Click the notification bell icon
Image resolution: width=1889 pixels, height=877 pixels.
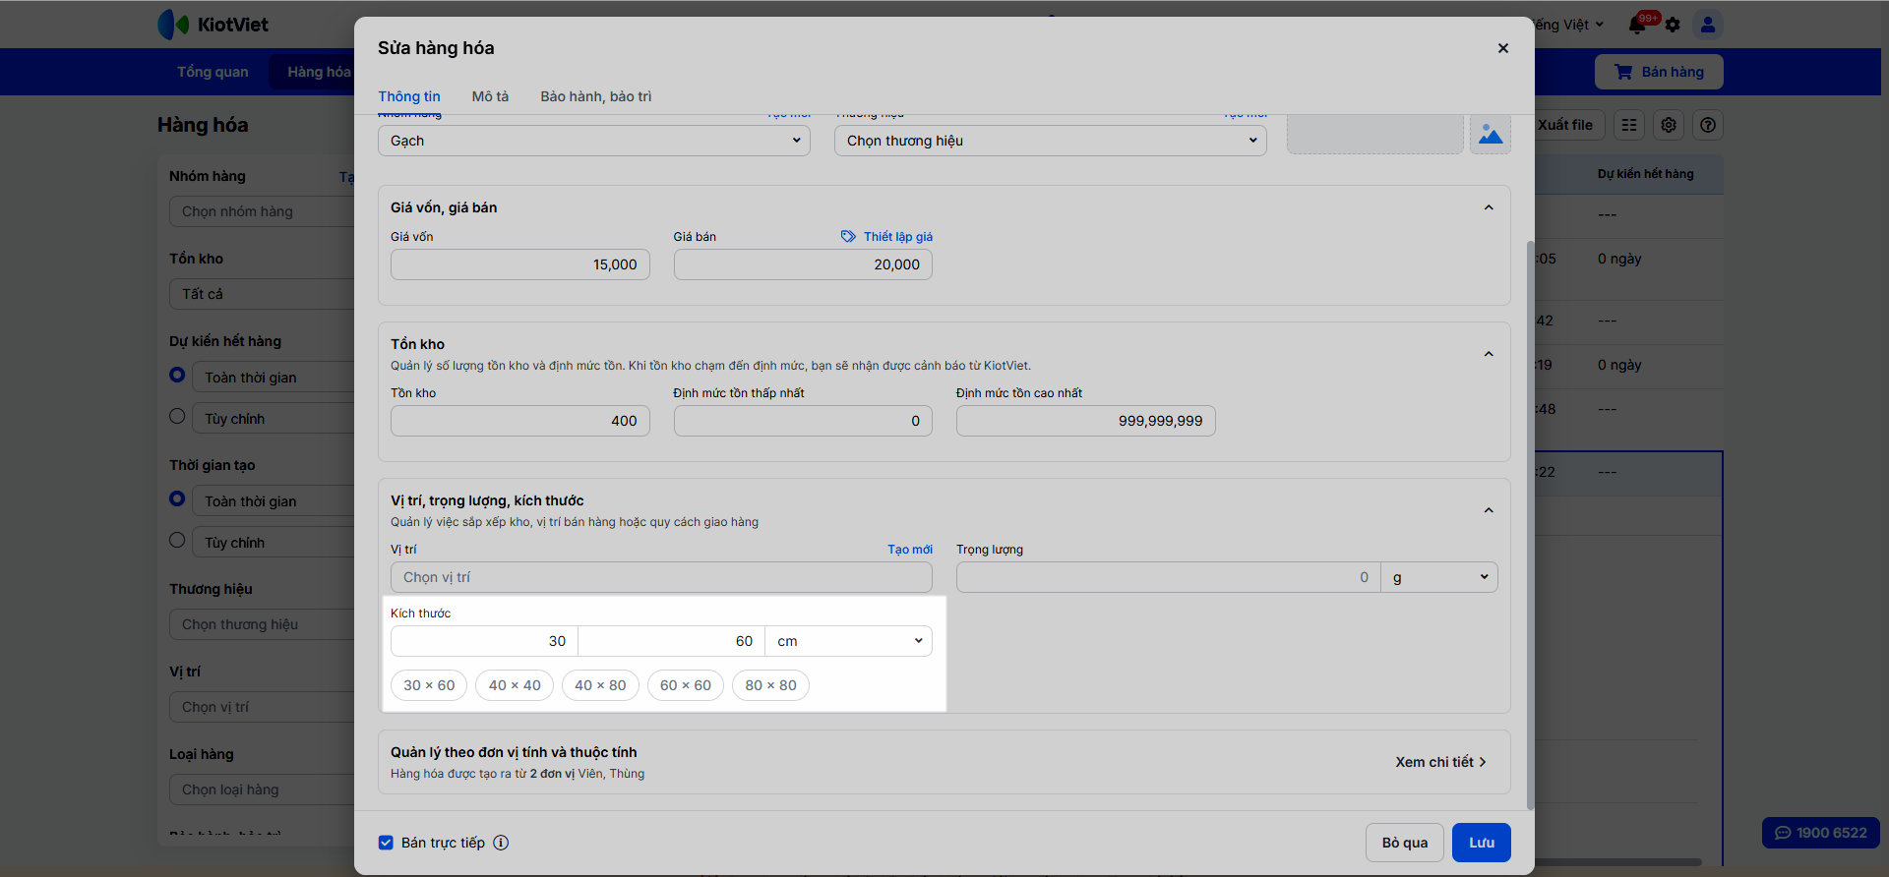(x=1638, y=25)
